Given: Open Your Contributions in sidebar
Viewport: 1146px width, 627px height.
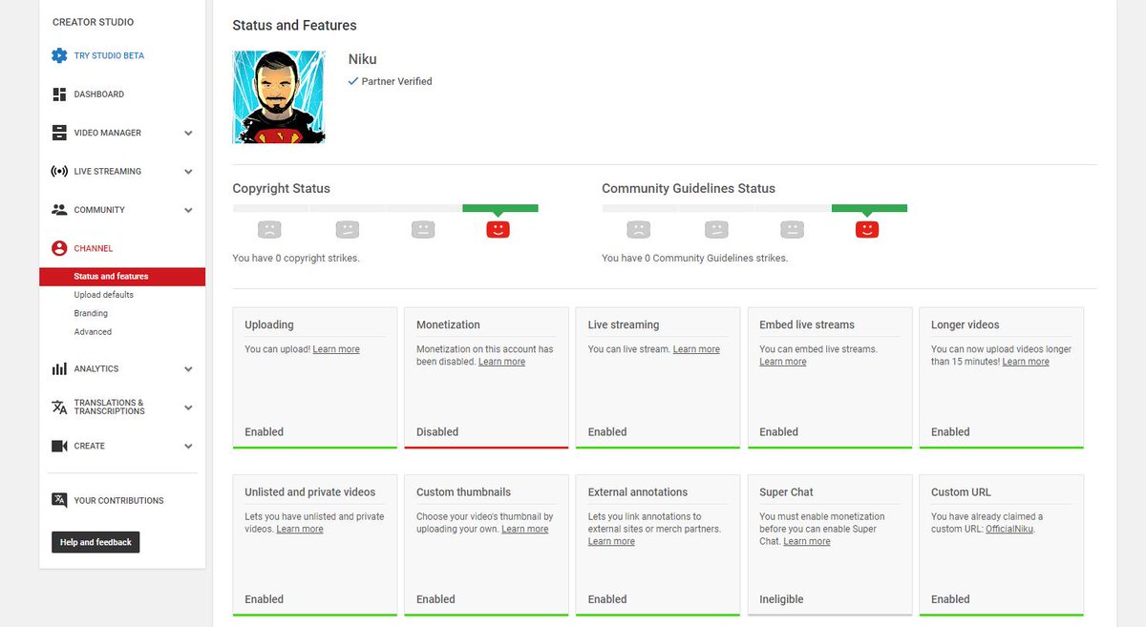Looking at the screenshot, I should click(x=118, y=500).
